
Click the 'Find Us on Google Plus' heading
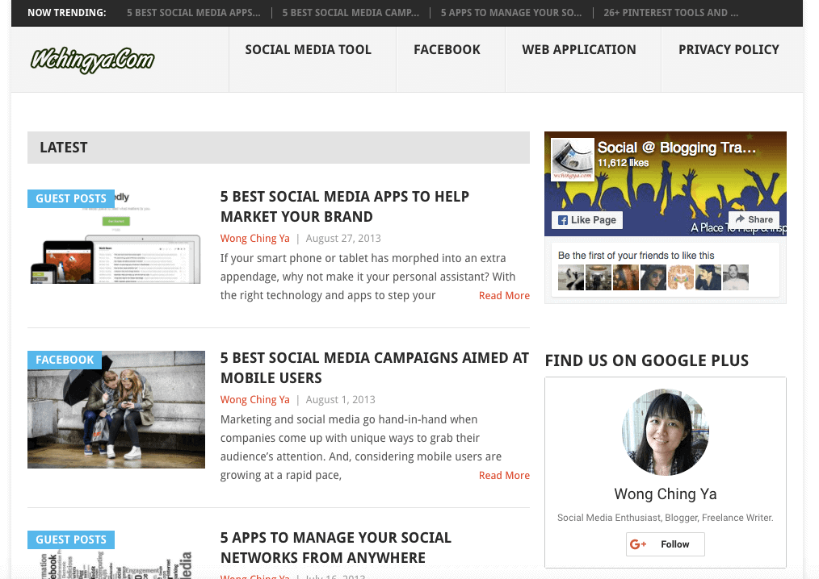(647, 360)
